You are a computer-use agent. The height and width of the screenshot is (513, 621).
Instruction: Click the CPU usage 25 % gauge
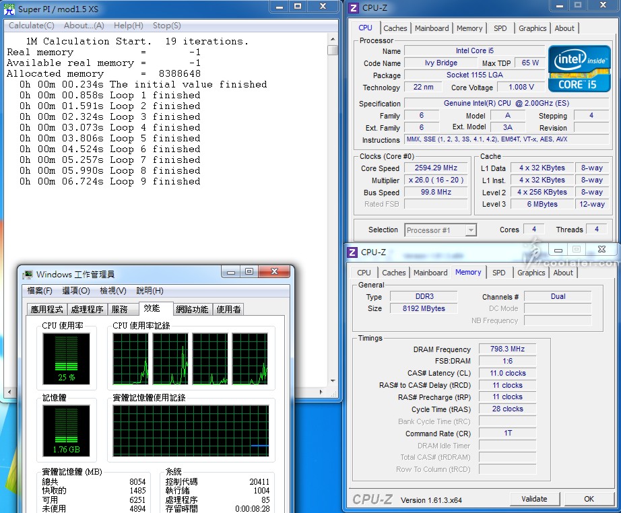tap(66, 359)
